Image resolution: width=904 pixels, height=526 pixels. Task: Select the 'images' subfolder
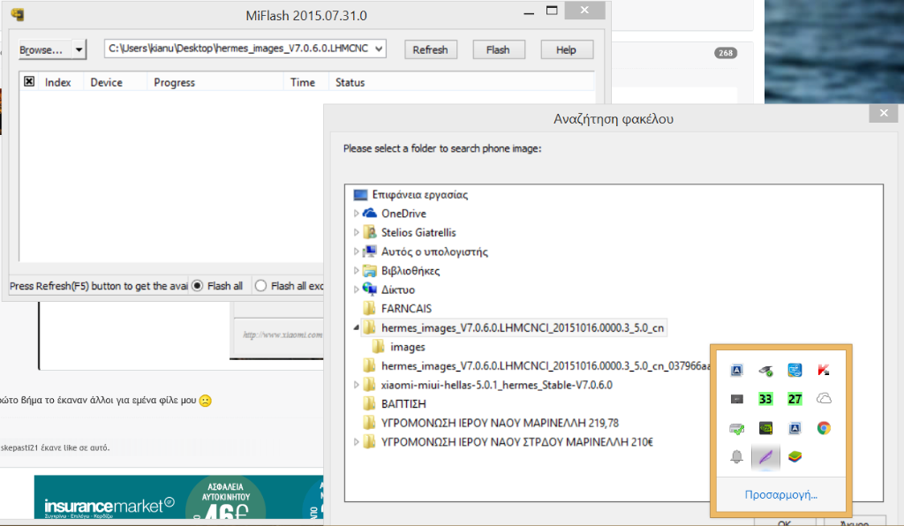tap(407, 347)
